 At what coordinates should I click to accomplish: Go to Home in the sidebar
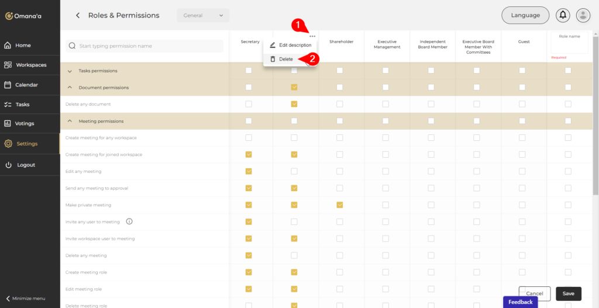click(x=23, y=45)
